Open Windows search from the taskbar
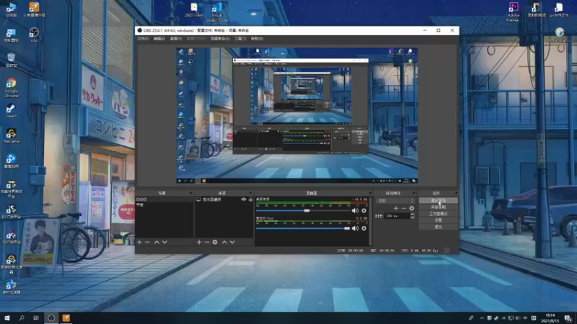The height and width of the screenshot is (324, 577). click(x=22, y=318)
